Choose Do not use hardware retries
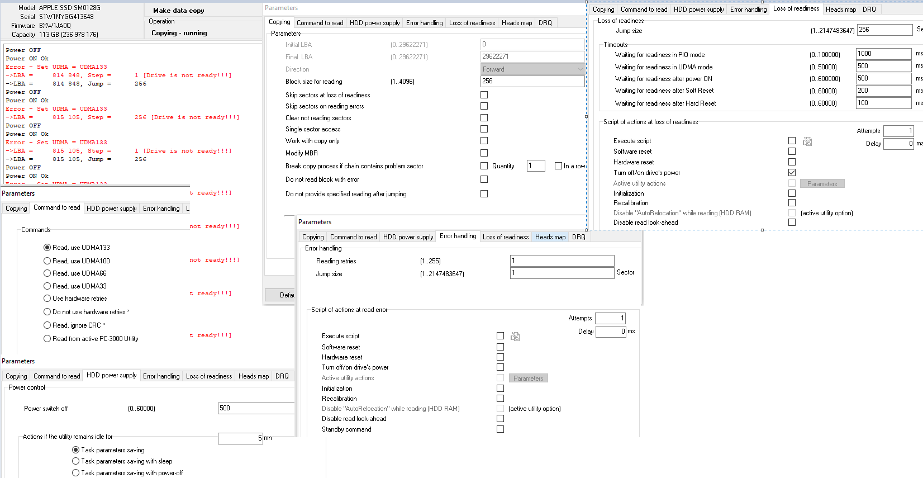The image size is (923, 478). point(47,312)
